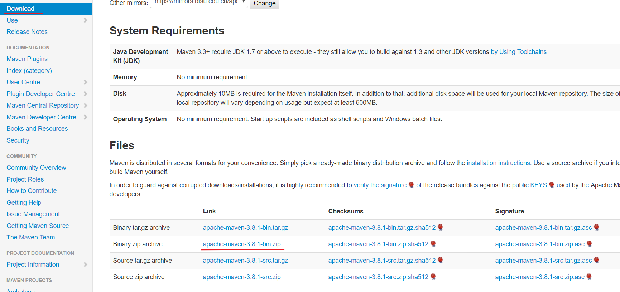Image resolution: width=620 pixels, height=292 pixels.
Task: Download apache-maven-3.8.1-src.zip
Action: pos(242,277)
